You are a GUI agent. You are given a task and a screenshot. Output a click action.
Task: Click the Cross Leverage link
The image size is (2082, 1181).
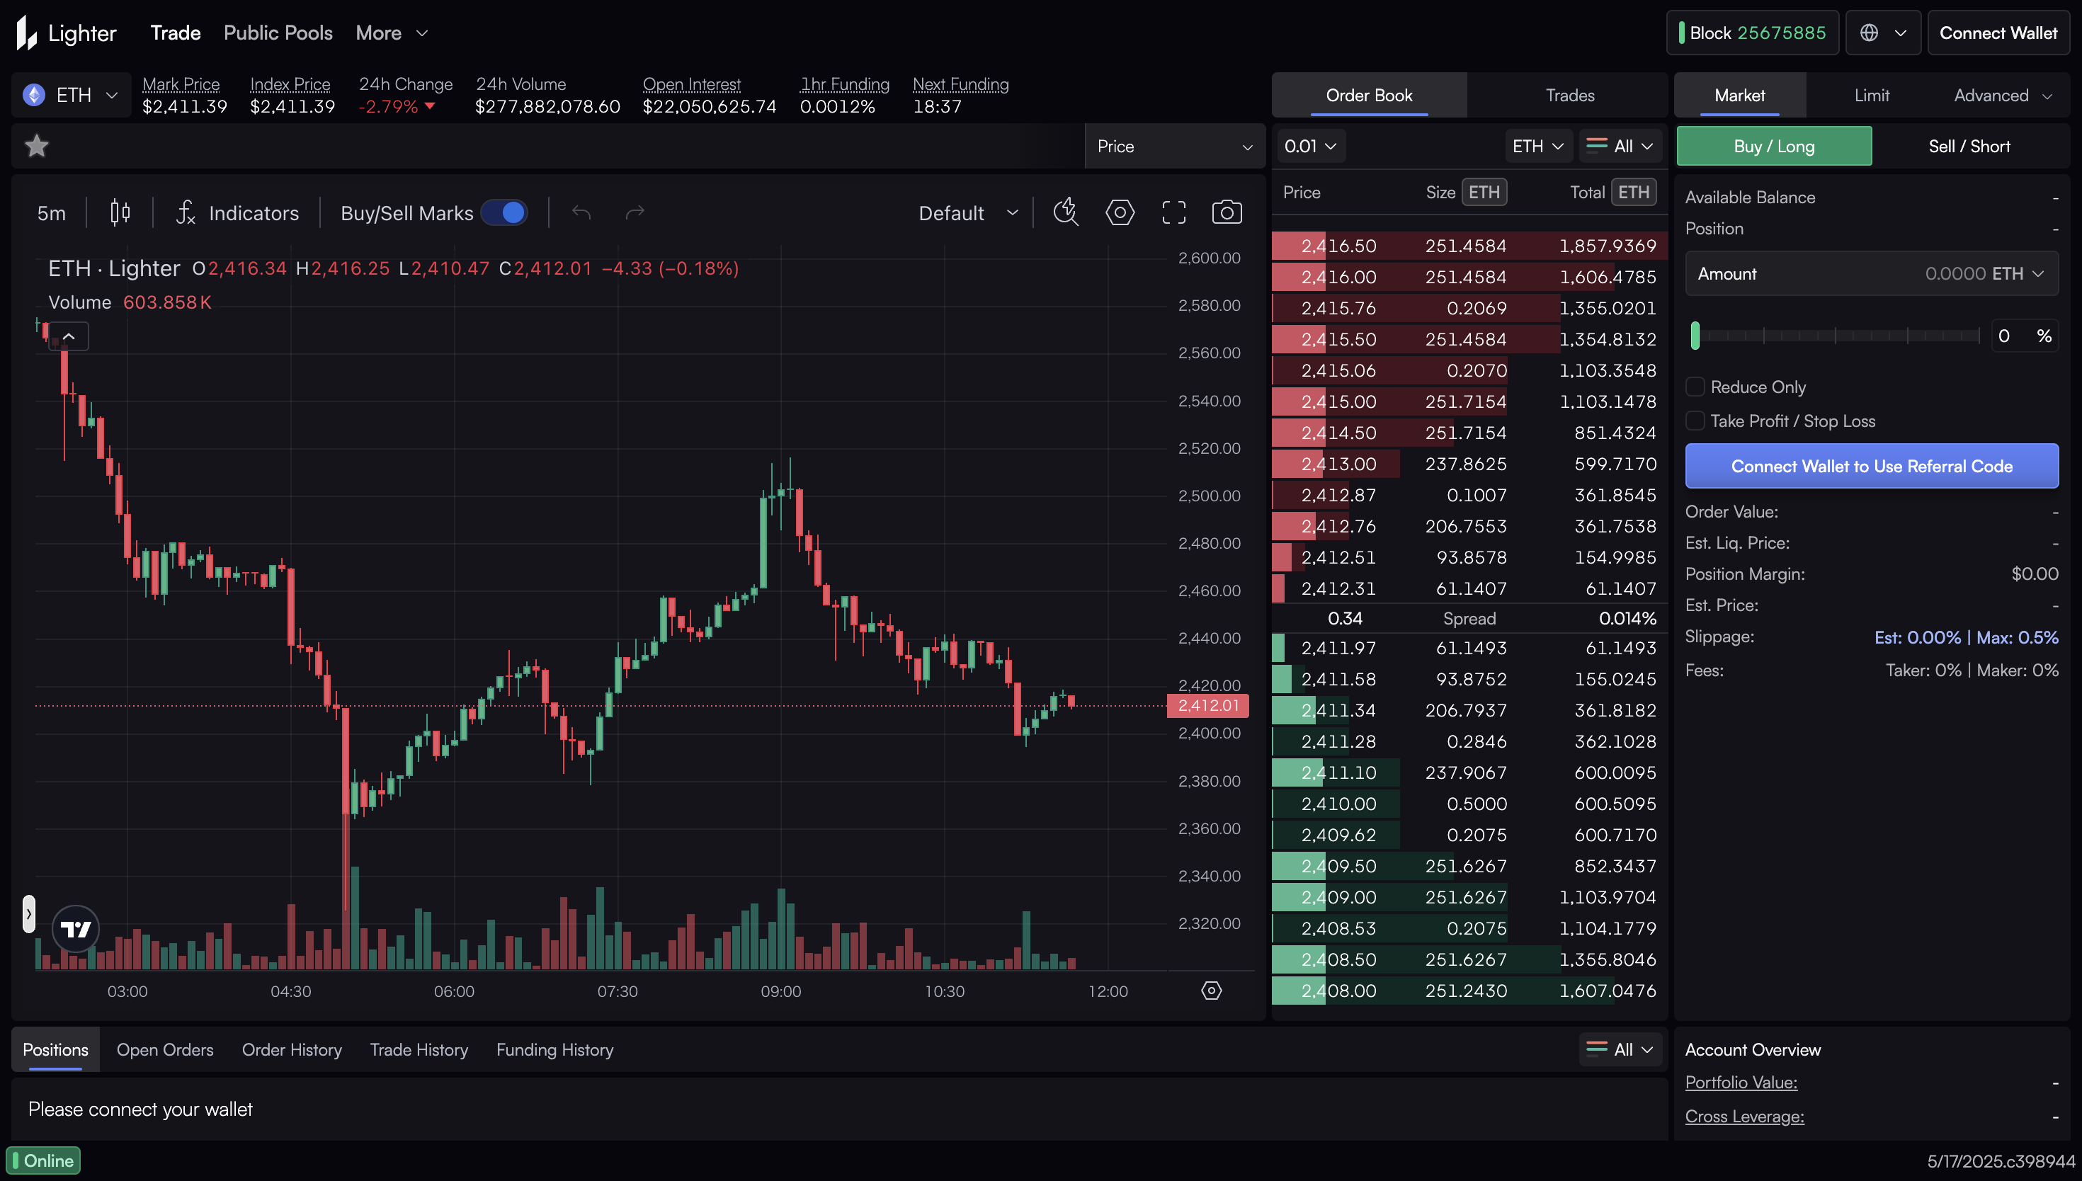pos(1745,1116)
